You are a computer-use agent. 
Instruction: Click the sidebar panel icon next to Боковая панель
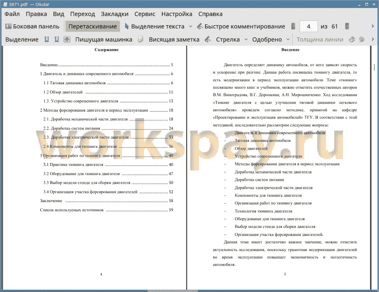click(x=8, y=26)
